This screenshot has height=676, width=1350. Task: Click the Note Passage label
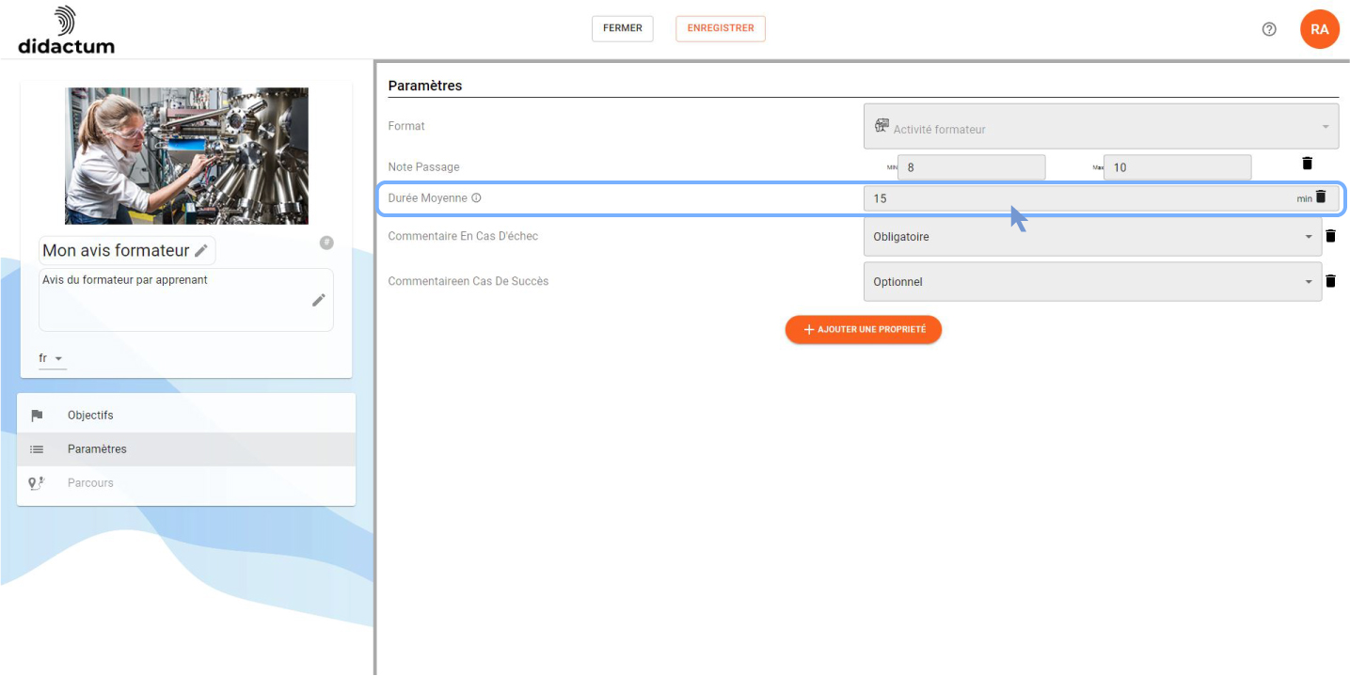pos(423,167)
